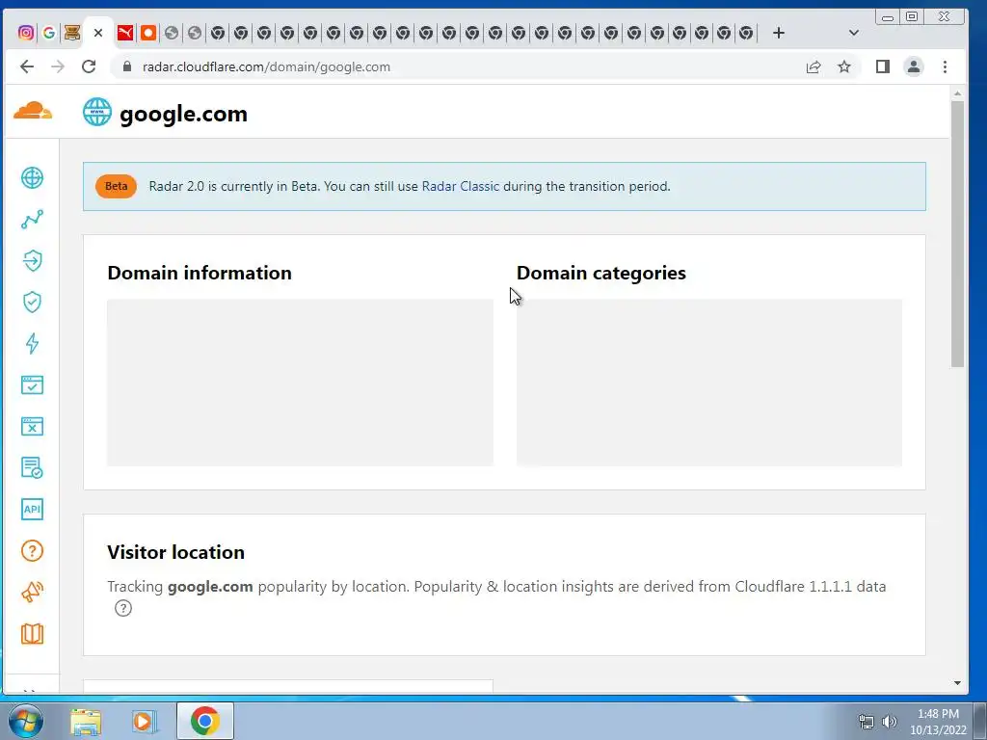
Task: Click the www globe icon beside google.com
Action: pos(97,112)
